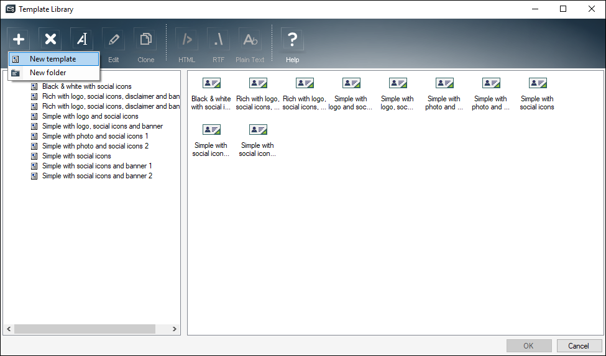Viewport: 606px width, 356px height.
Task: Open Help with the question mark icon
Action: (293, 39)
